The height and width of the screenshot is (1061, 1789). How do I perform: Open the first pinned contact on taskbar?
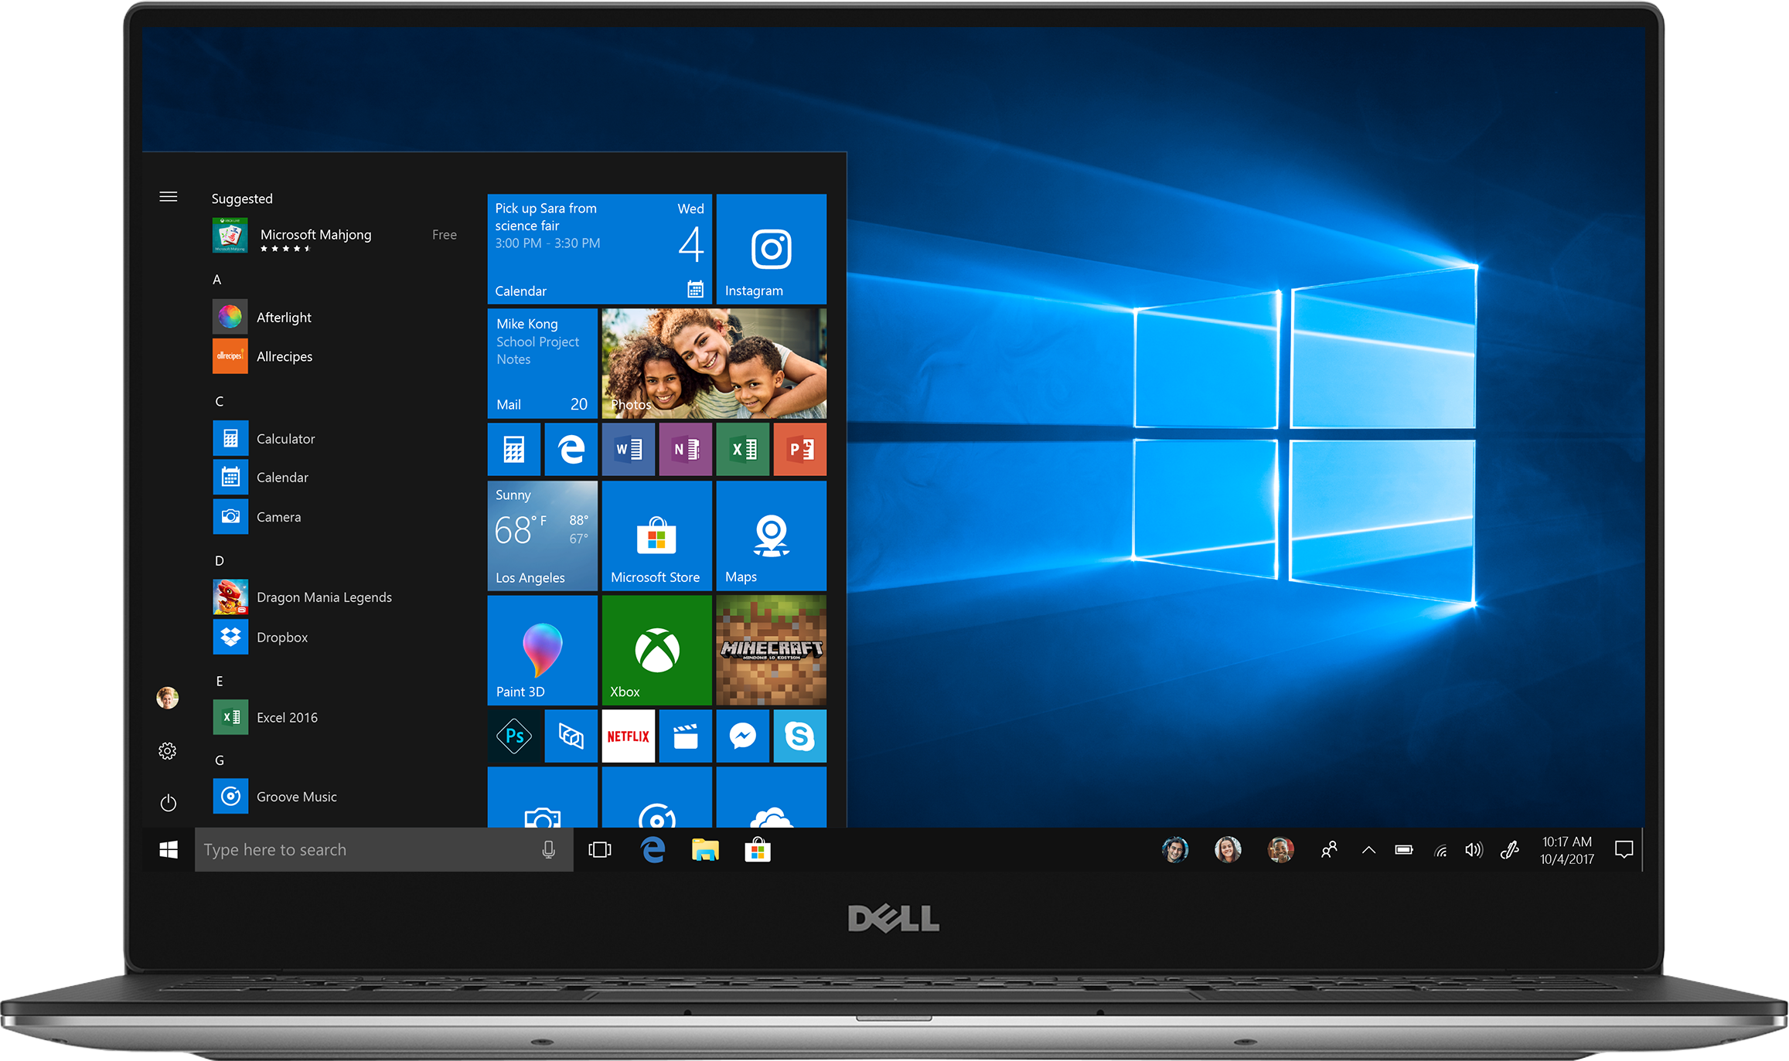click(x=1174, y=850)
